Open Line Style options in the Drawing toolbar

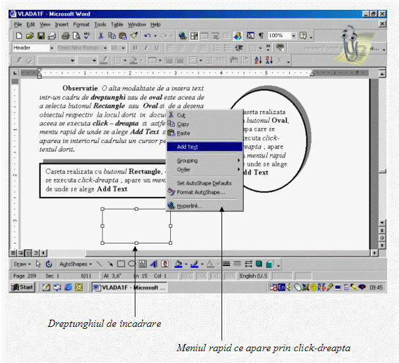point(227,264)
